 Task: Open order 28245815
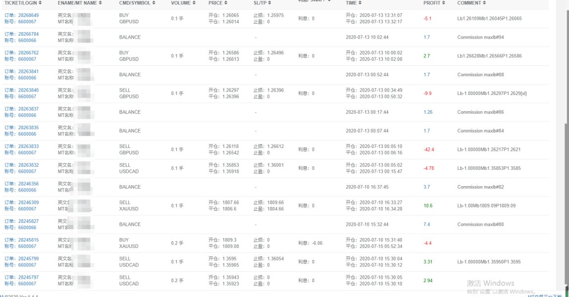click(x=28, y=240)
